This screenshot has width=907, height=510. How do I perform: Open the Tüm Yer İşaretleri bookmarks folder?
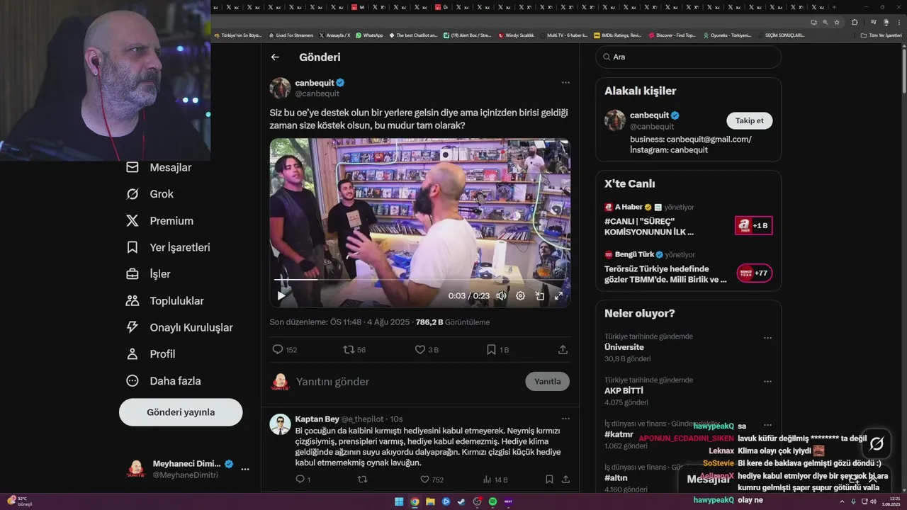(x=881, y=35)
